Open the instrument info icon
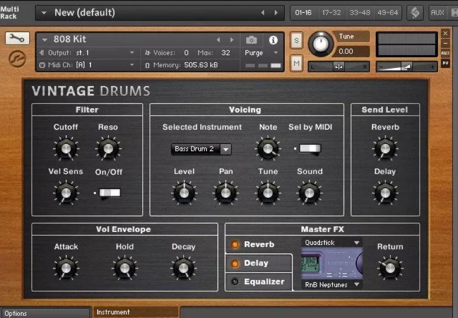The image size is (458, 318). [x=273, y=40]
